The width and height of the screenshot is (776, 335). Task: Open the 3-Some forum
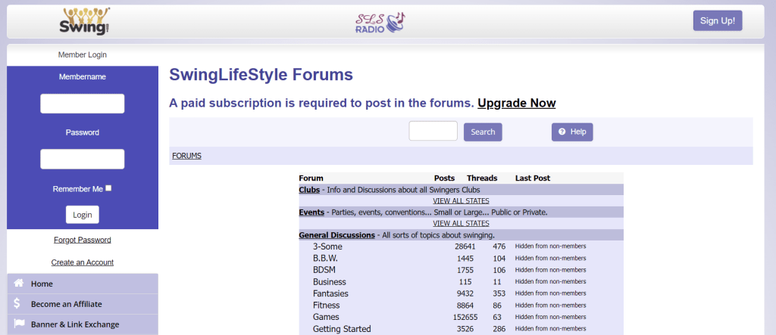coord(327,247)
